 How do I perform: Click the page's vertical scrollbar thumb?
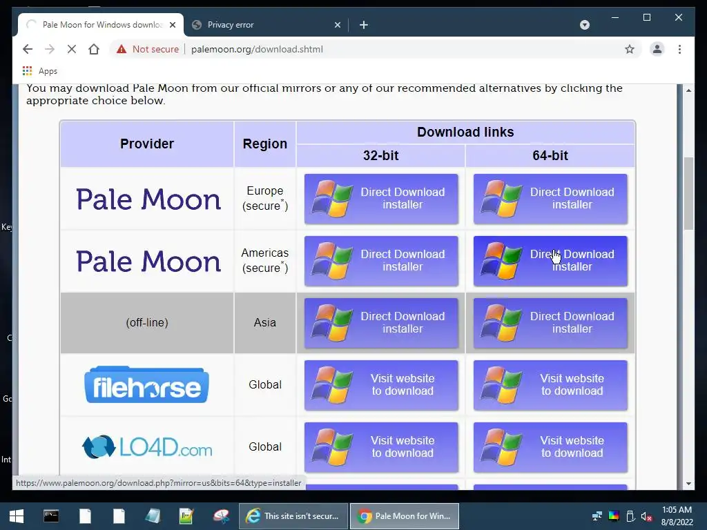coord(688,193)
